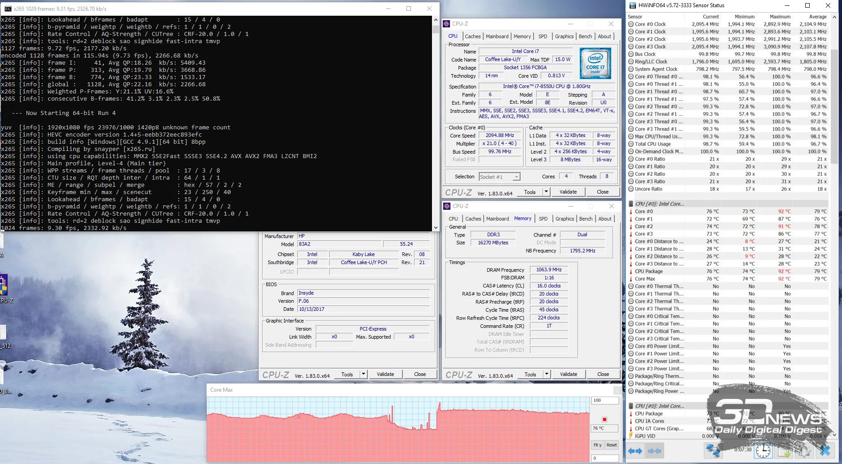Open HWiNFO sensor settings gear icon
Viewport: 842px width, 464px height.
[x=804, y=451]
